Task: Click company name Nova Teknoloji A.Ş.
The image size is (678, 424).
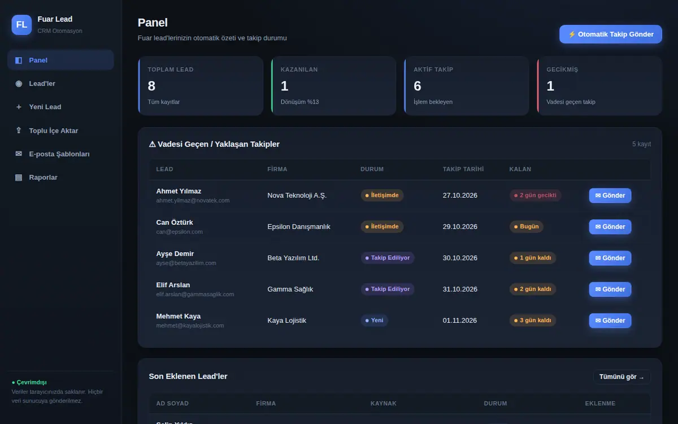Action: 297,196
